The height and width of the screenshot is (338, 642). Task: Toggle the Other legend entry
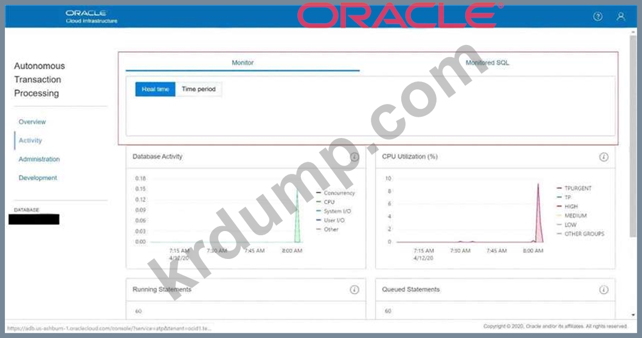(x=328, y=229)
